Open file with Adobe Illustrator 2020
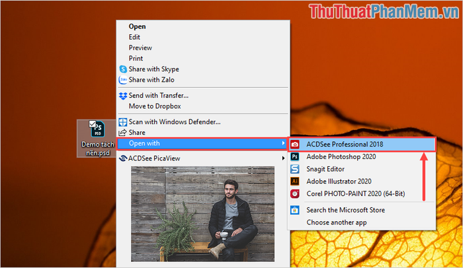Image resolution: width=463 pixels, height=268 pixels. pyautogui.click(x=362, y=182)
